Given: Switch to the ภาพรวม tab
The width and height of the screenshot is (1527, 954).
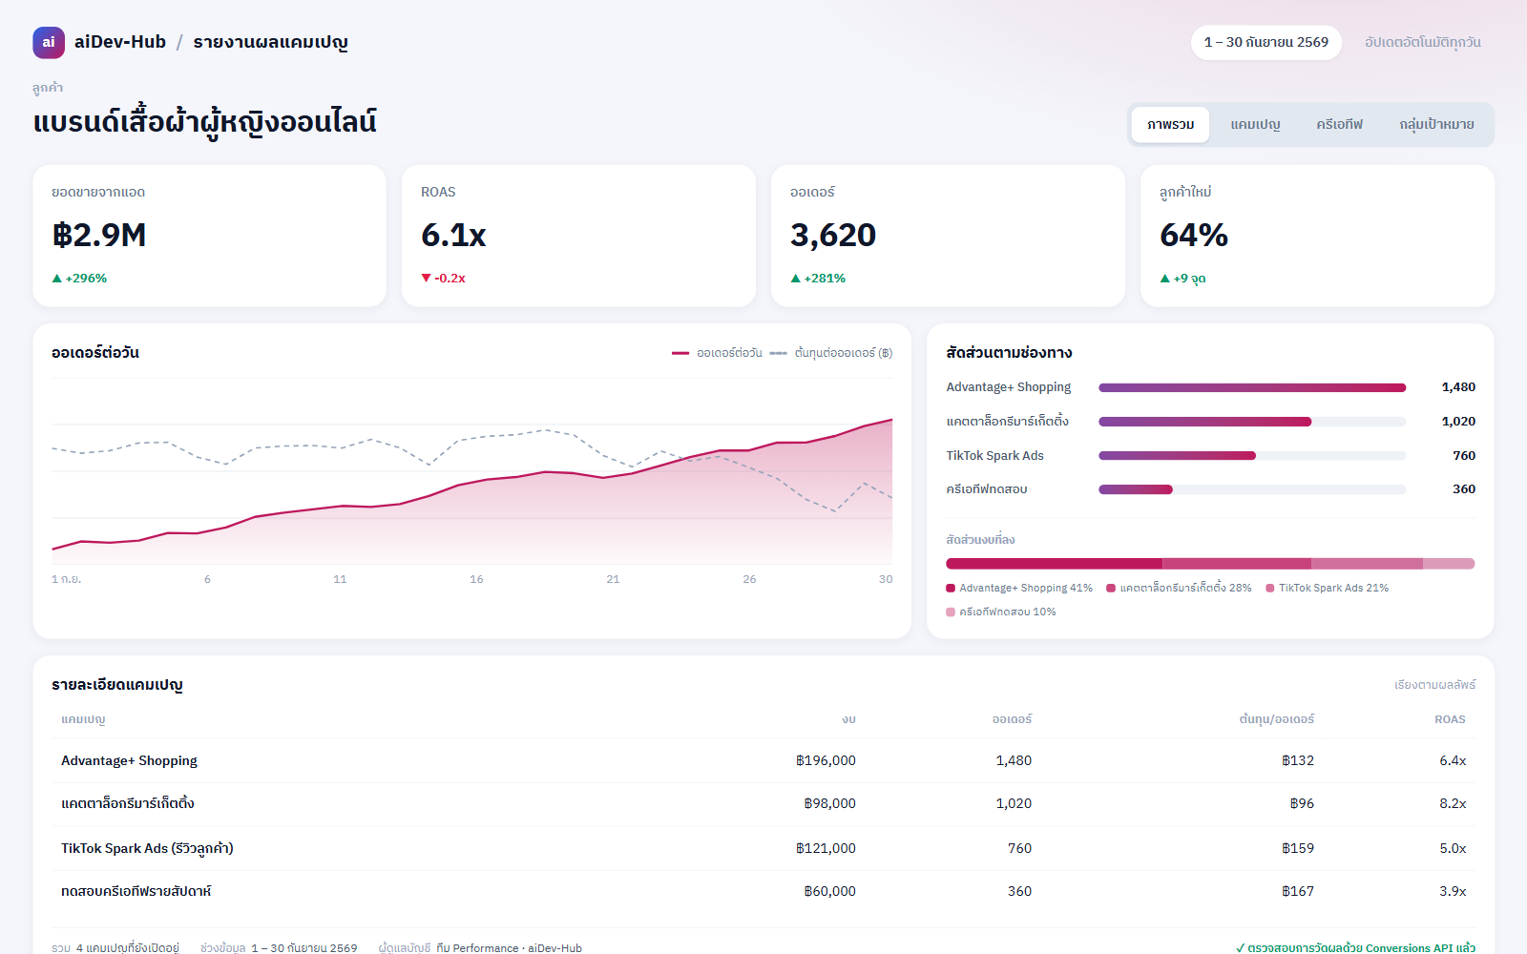Looking at the screenshot, I should pyautogui.click(x=1171, y=125).
